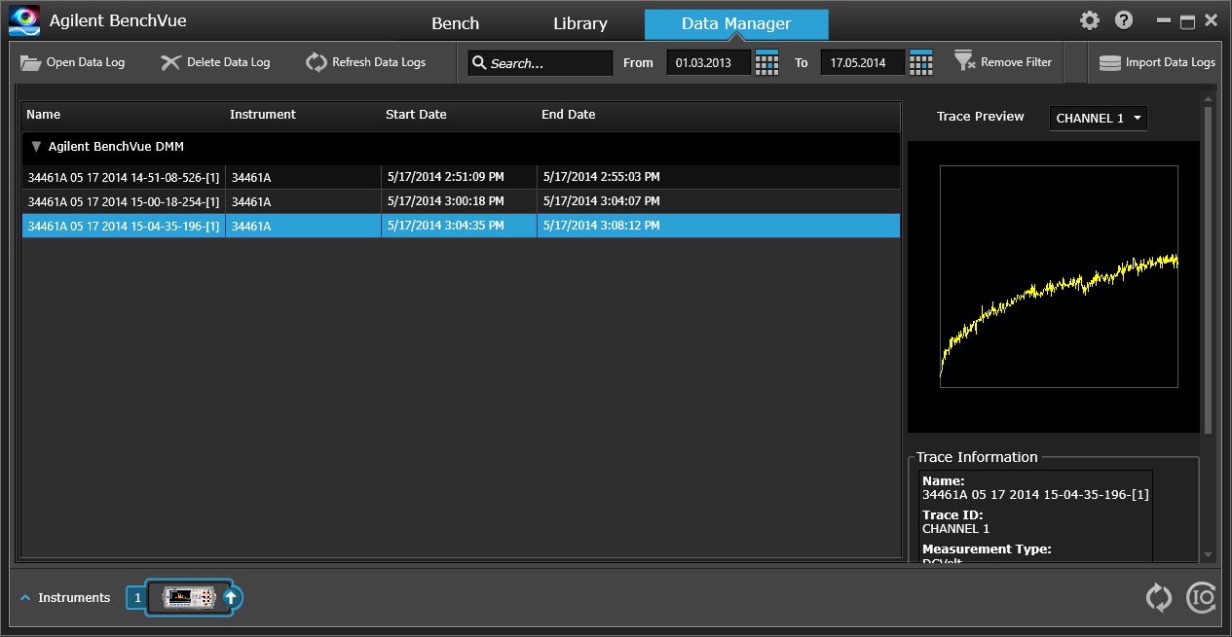Select log 34461A 05 17 2014 15-00-18-254-[1]
The image size is (1232, 637).
point(461,201)
